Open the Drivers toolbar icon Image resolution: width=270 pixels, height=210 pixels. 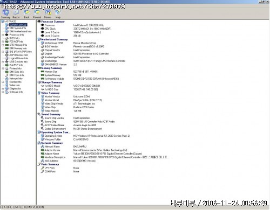[x=48, y=14]
